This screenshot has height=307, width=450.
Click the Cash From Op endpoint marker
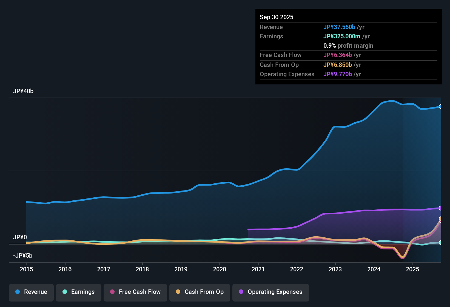[x=440, y=219]
